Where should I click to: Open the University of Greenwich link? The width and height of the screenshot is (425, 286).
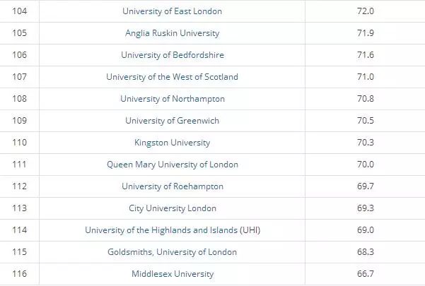(172, 121)
